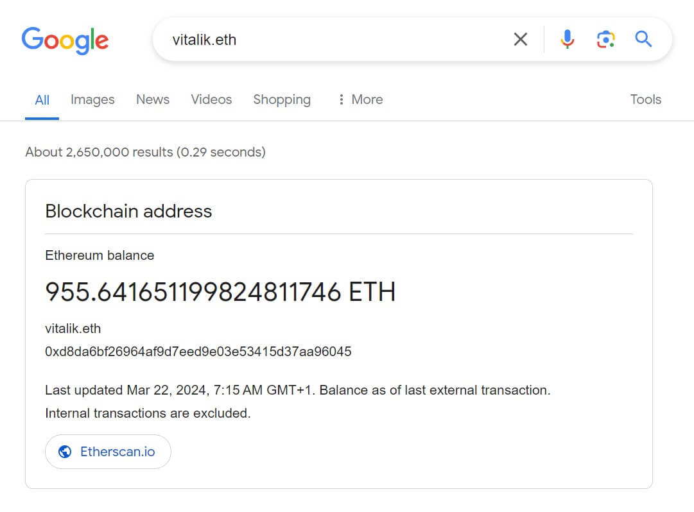Open the Tools options
The height and width of the screenshot is (512, 694).
coord(645,99)
